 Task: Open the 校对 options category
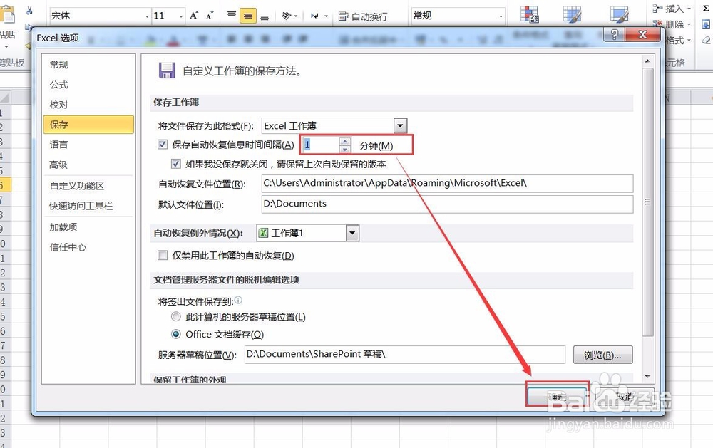point(88,105)
